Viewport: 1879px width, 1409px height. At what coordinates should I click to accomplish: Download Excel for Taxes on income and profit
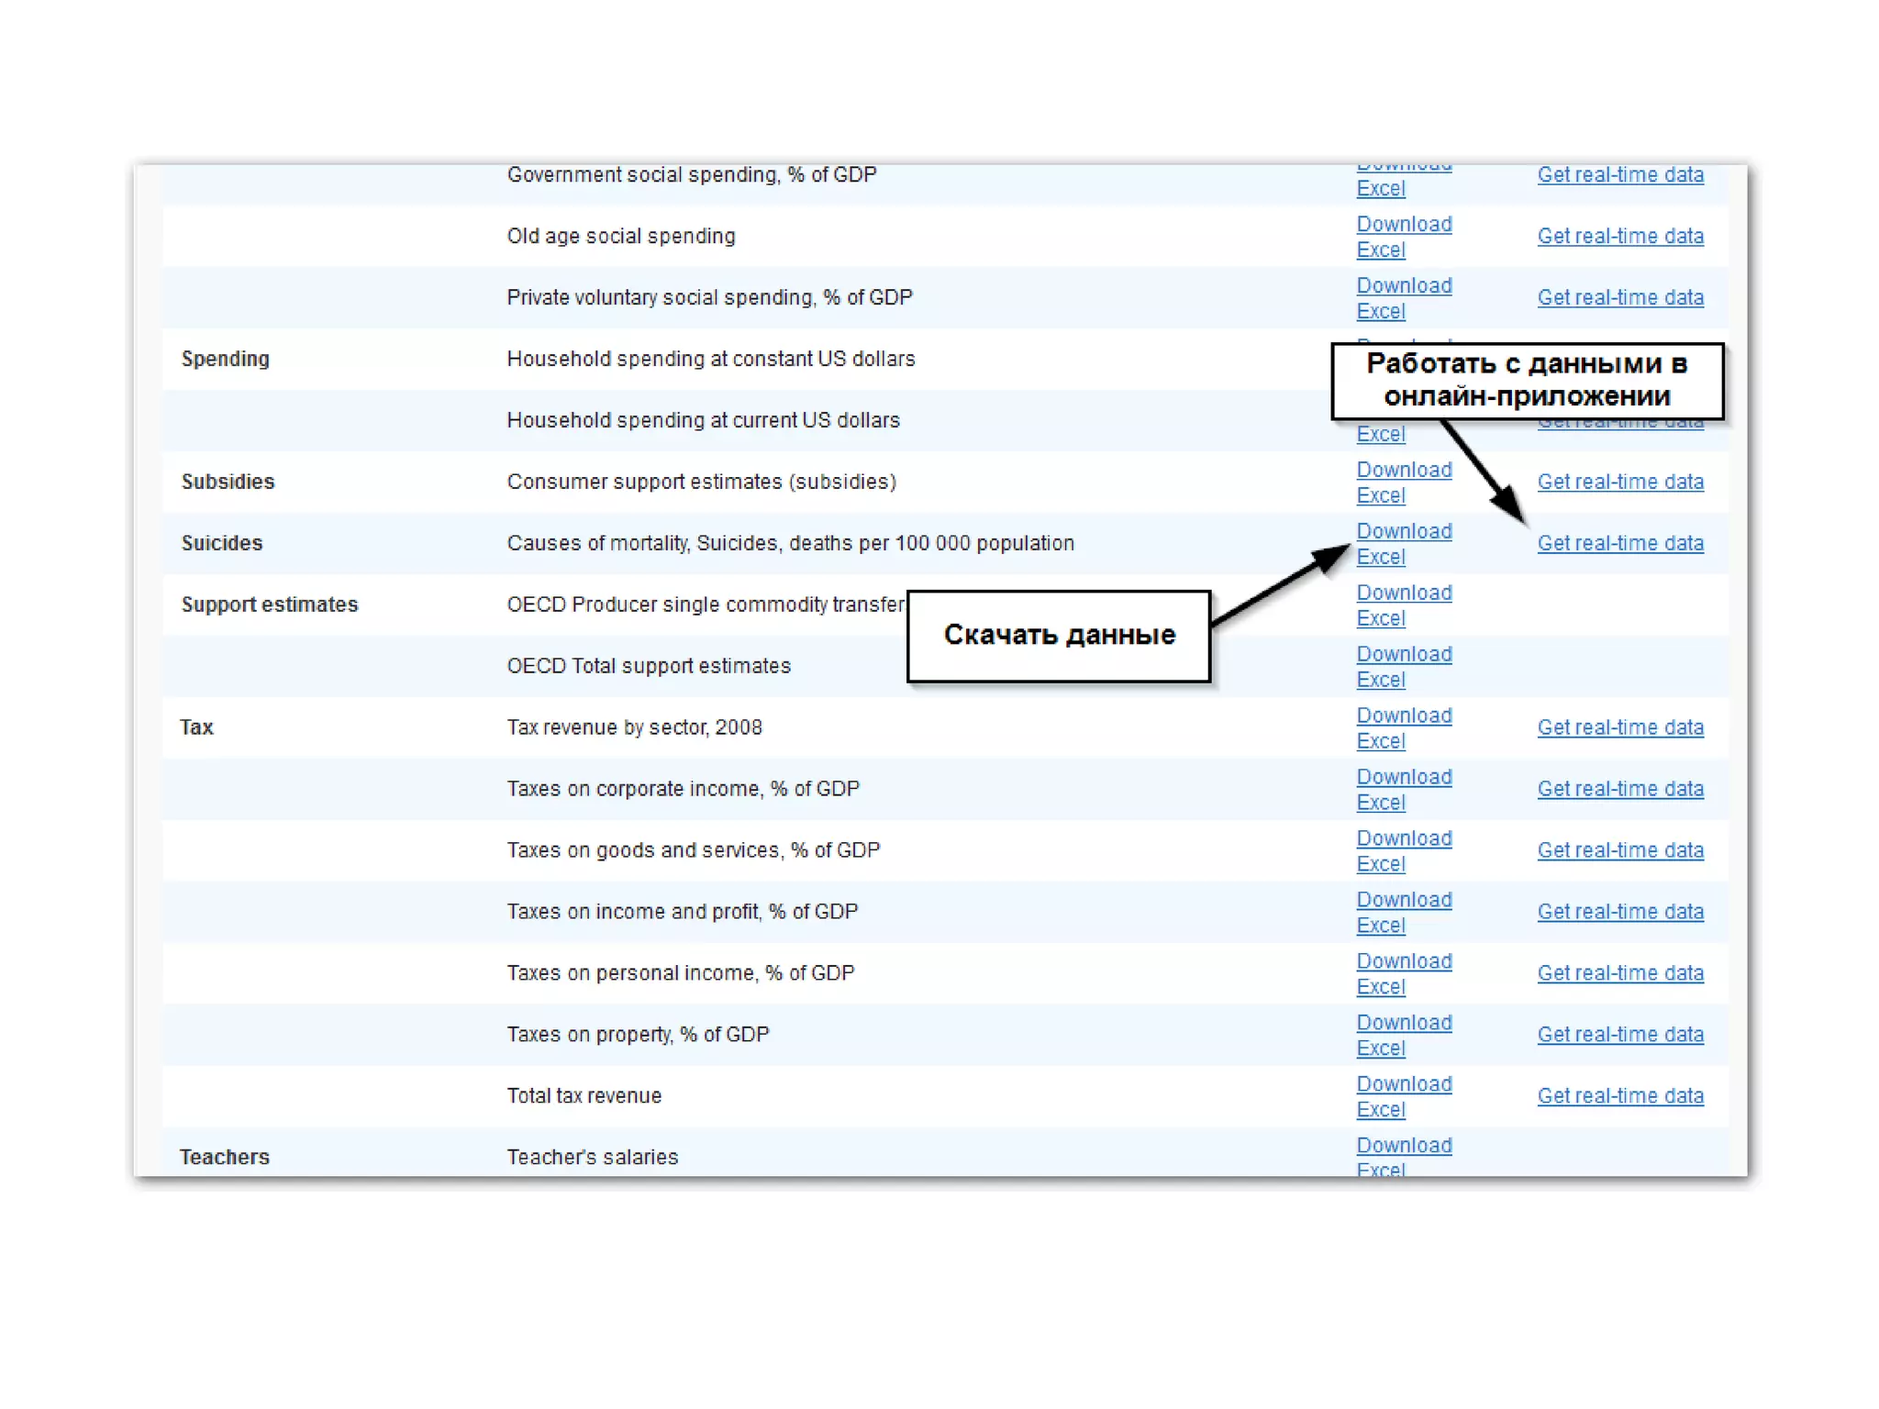pos(1403,901)
